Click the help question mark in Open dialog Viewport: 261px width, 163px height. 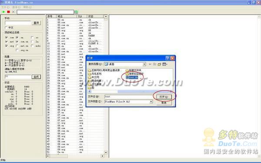(x=167, y=58)
